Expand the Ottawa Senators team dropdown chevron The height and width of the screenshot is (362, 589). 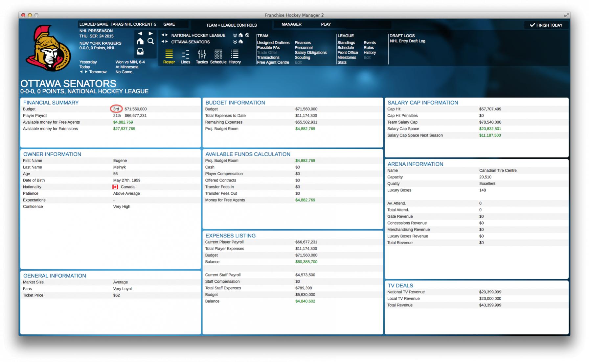[x=235, y=42]
